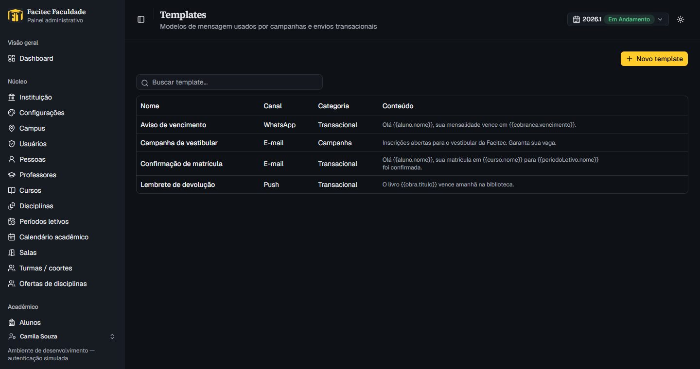Viewport: 700px width, 369px height.
Task: Click the Nome column header
Action: click(x=150, y=106)
